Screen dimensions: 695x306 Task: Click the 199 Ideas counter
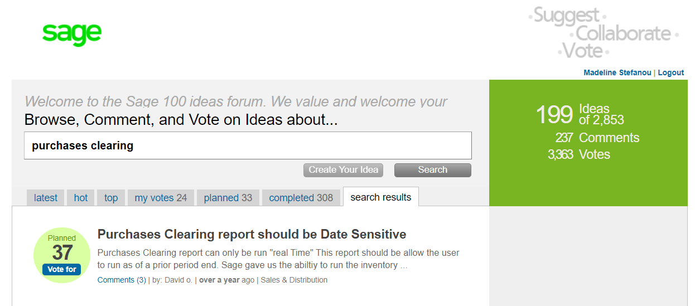coord(554,115)
